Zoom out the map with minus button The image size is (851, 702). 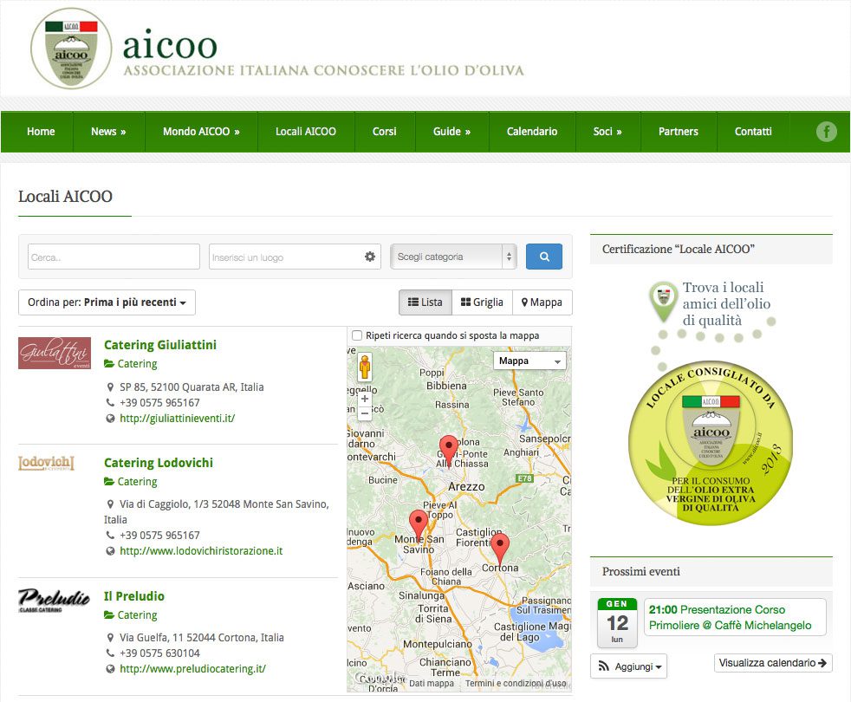365,413
